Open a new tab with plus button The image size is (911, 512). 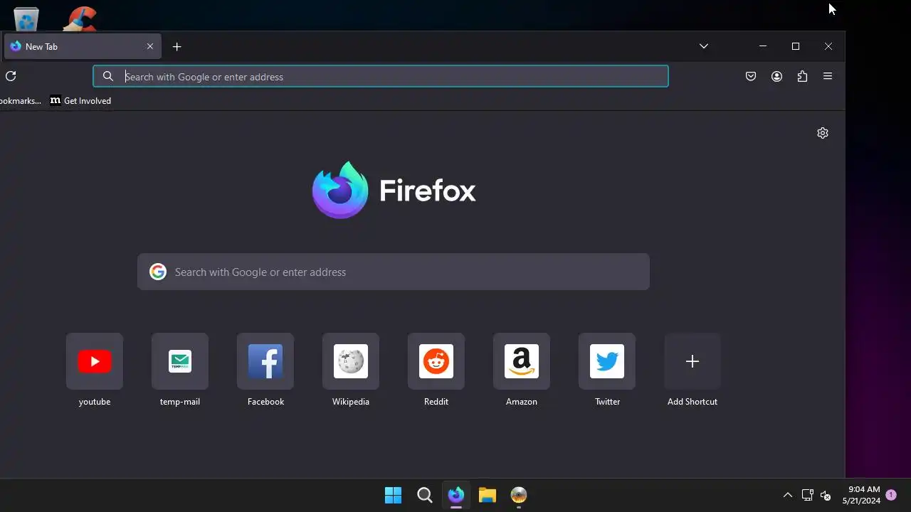[177, 47]
